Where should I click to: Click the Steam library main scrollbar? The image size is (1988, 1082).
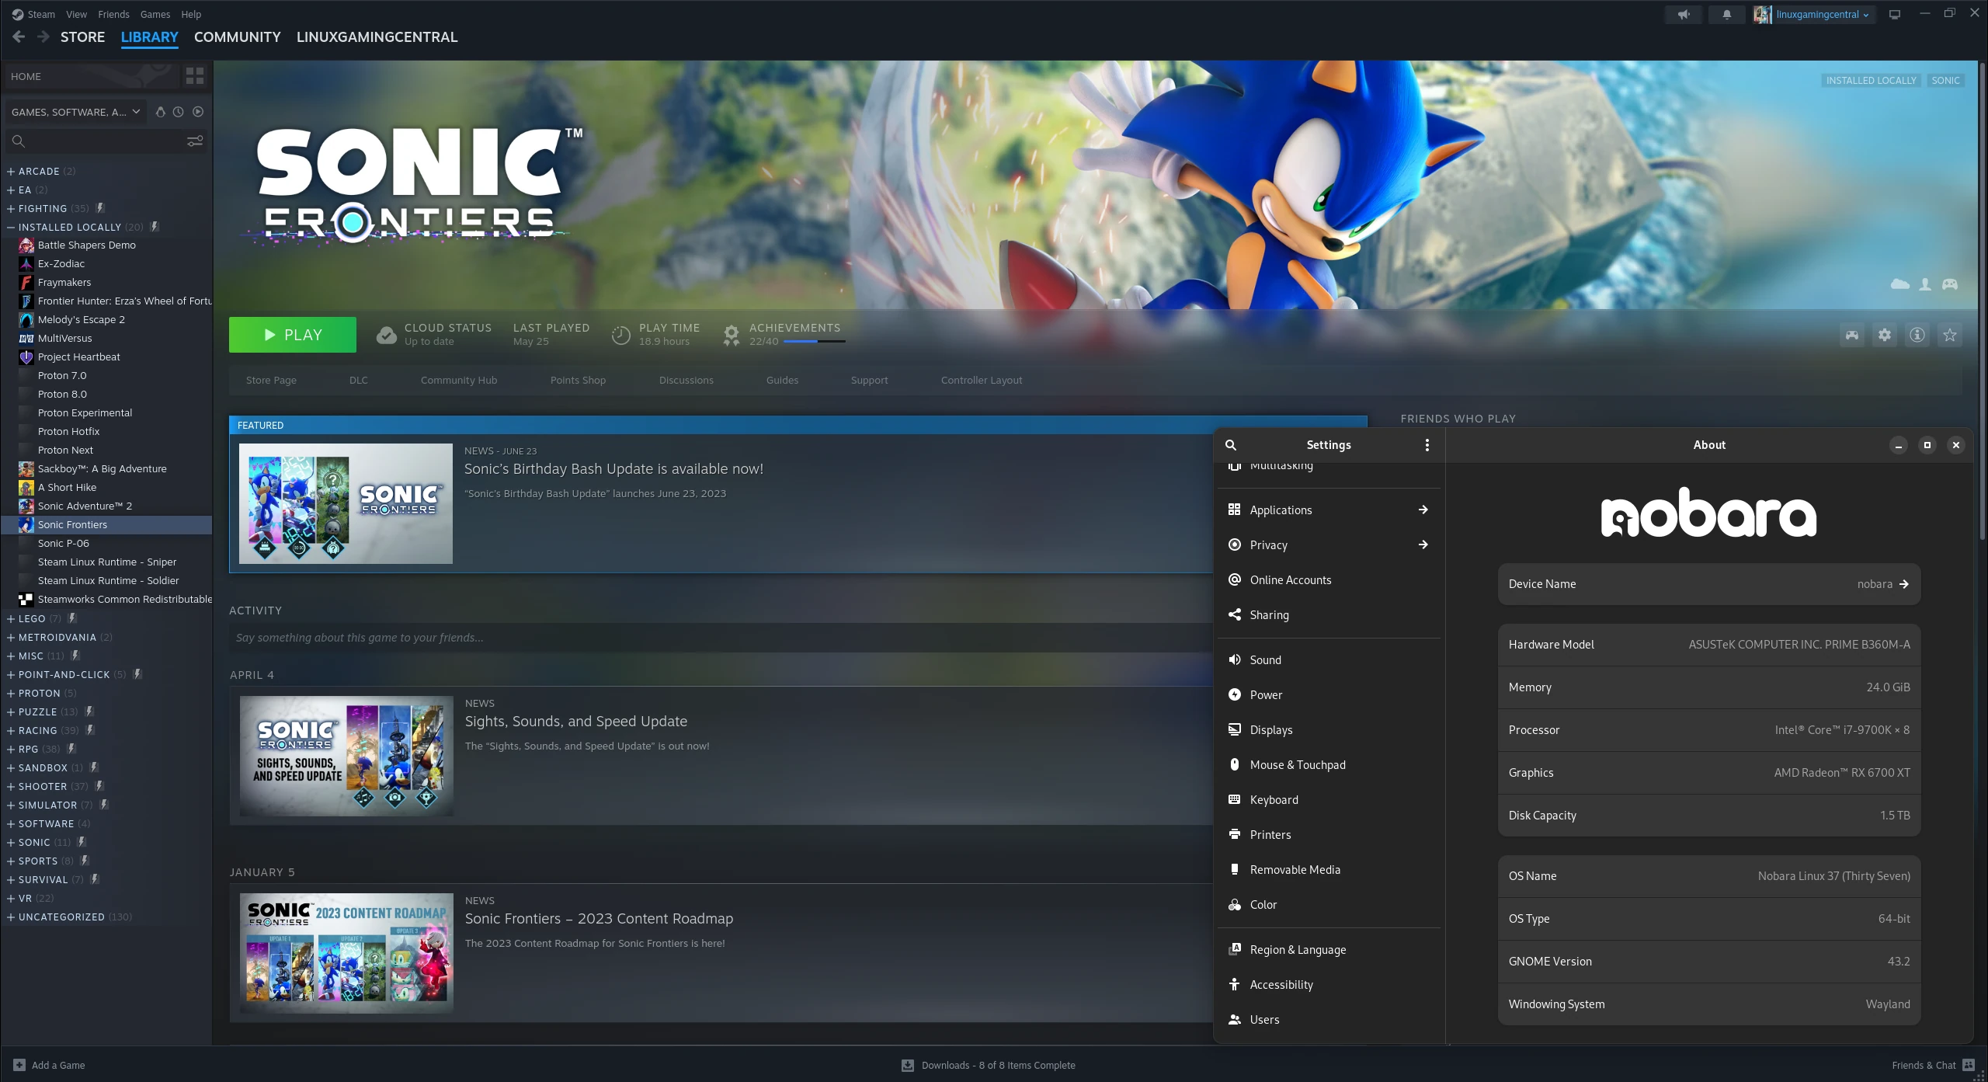coord(1982,301)
